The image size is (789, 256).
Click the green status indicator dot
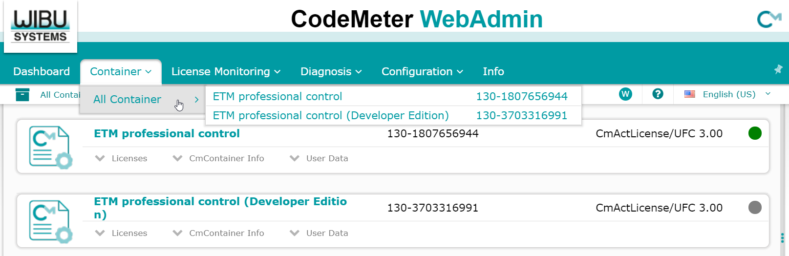pyautogui.click(x=755, y=133)
